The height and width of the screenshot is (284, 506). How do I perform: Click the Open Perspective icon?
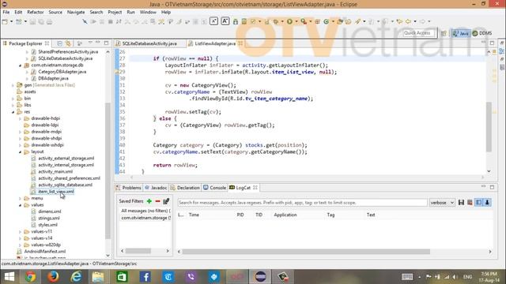click(x=444, y=33)
